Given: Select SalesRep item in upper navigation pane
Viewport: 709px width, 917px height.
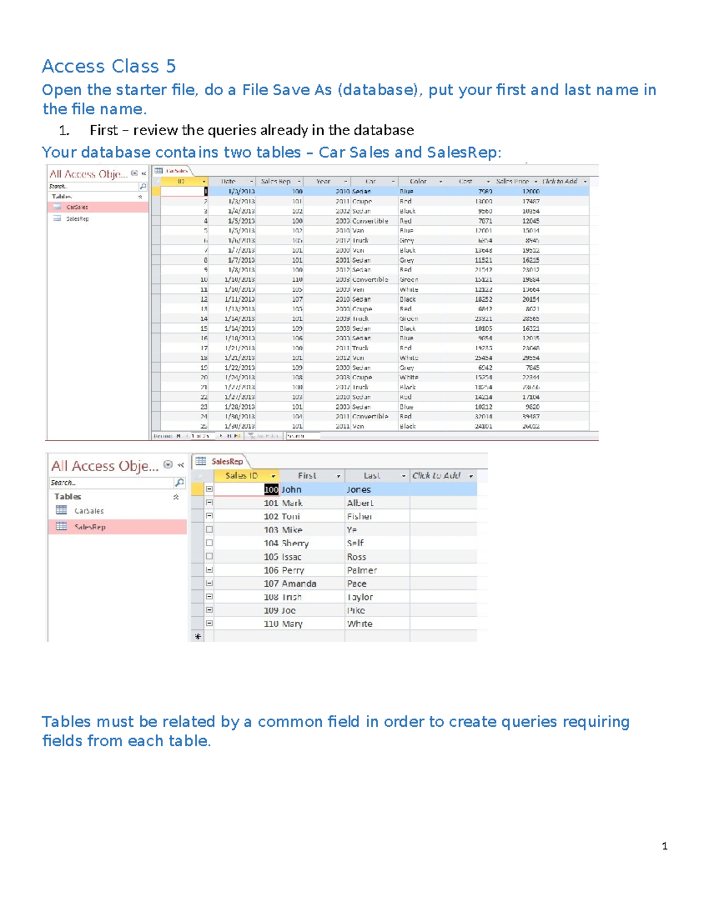Looking at the screenshot, I should tap(98, 218).
